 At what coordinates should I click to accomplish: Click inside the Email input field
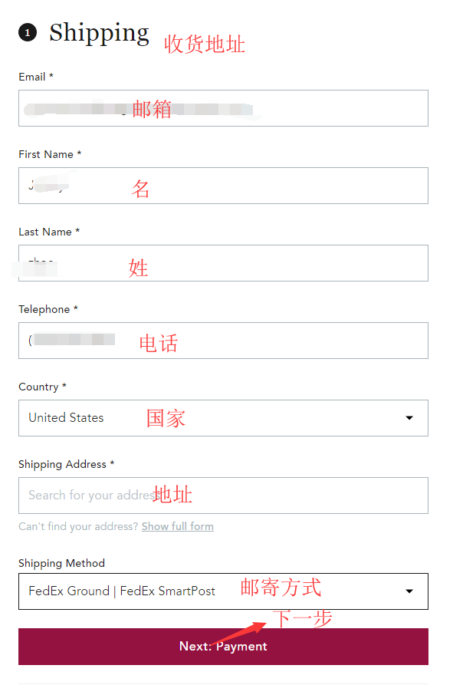[x=222, y=108]
